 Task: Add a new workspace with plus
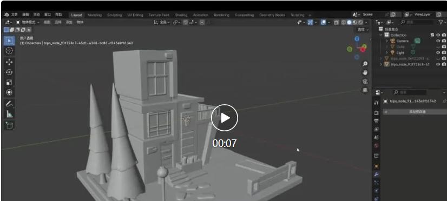(x=310, y=15)
